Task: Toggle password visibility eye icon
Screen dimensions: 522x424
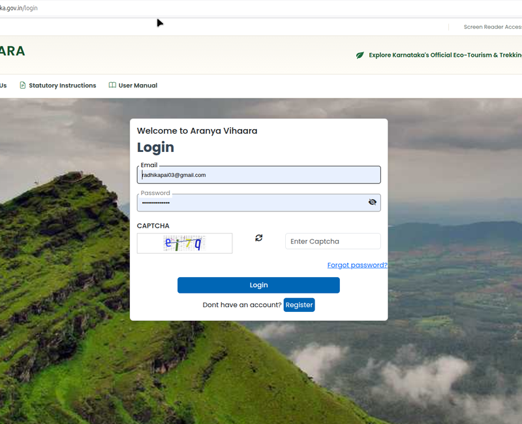Action: point(372,202)
